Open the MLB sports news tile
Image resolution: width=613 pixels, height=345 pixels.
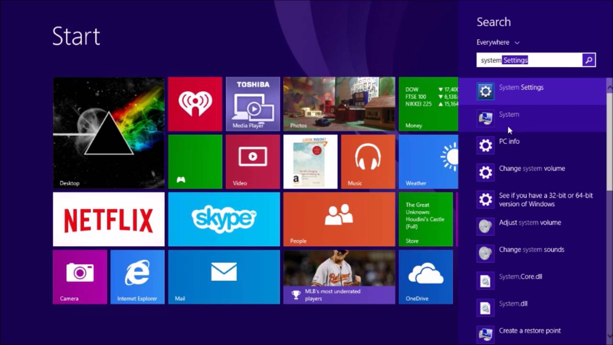[x=339, y=277]
